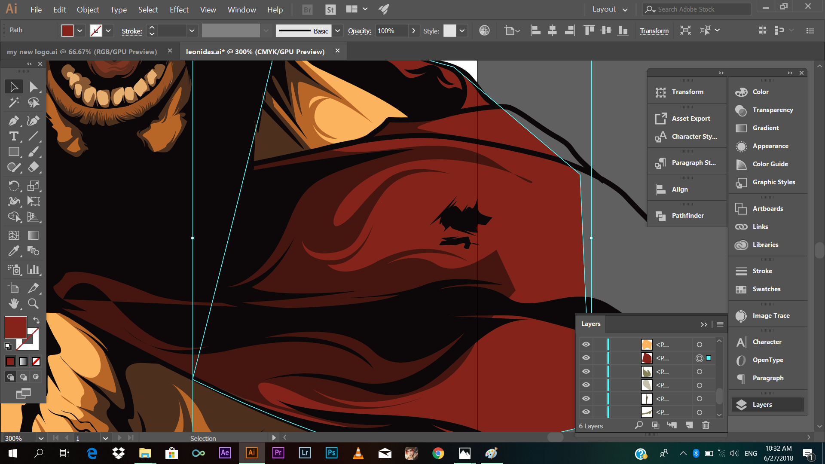Toggle visibility of the bottom layer item
The image size is (825, 464).
click(586, 412)
